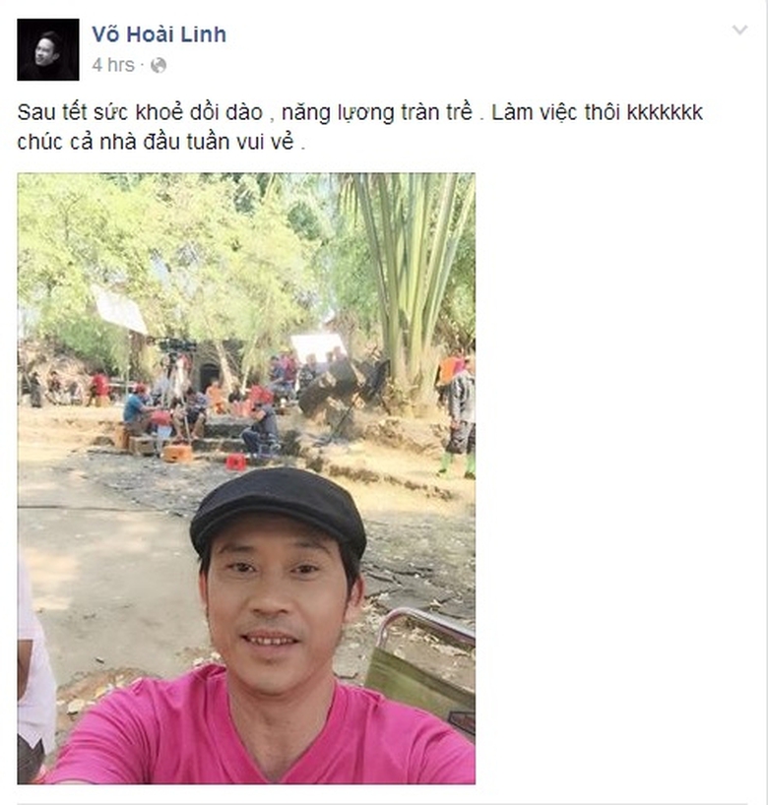
Task: Click the red plastic stool in the photo
Action: (x=235, y=462)
